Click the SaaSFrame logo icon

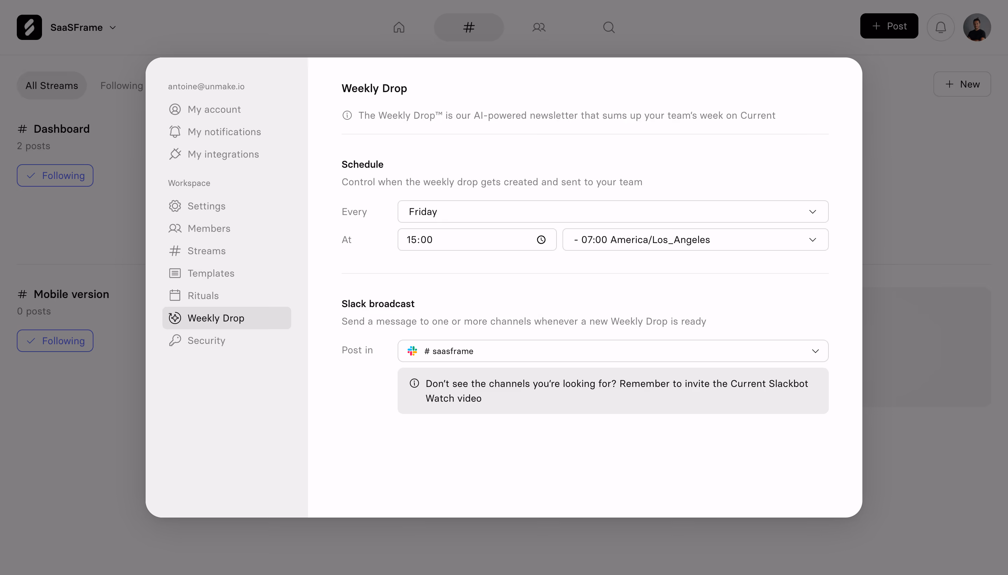29,27
